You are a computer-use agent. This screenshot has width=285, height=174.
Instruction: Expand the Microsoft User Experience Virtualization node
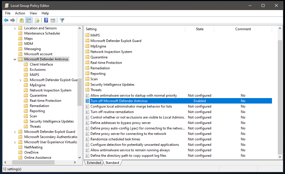[x=15, y=142]
